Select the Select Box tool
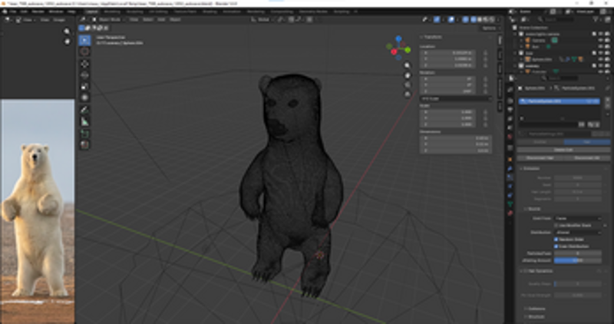The image size is (614, 324). point(84,40)
